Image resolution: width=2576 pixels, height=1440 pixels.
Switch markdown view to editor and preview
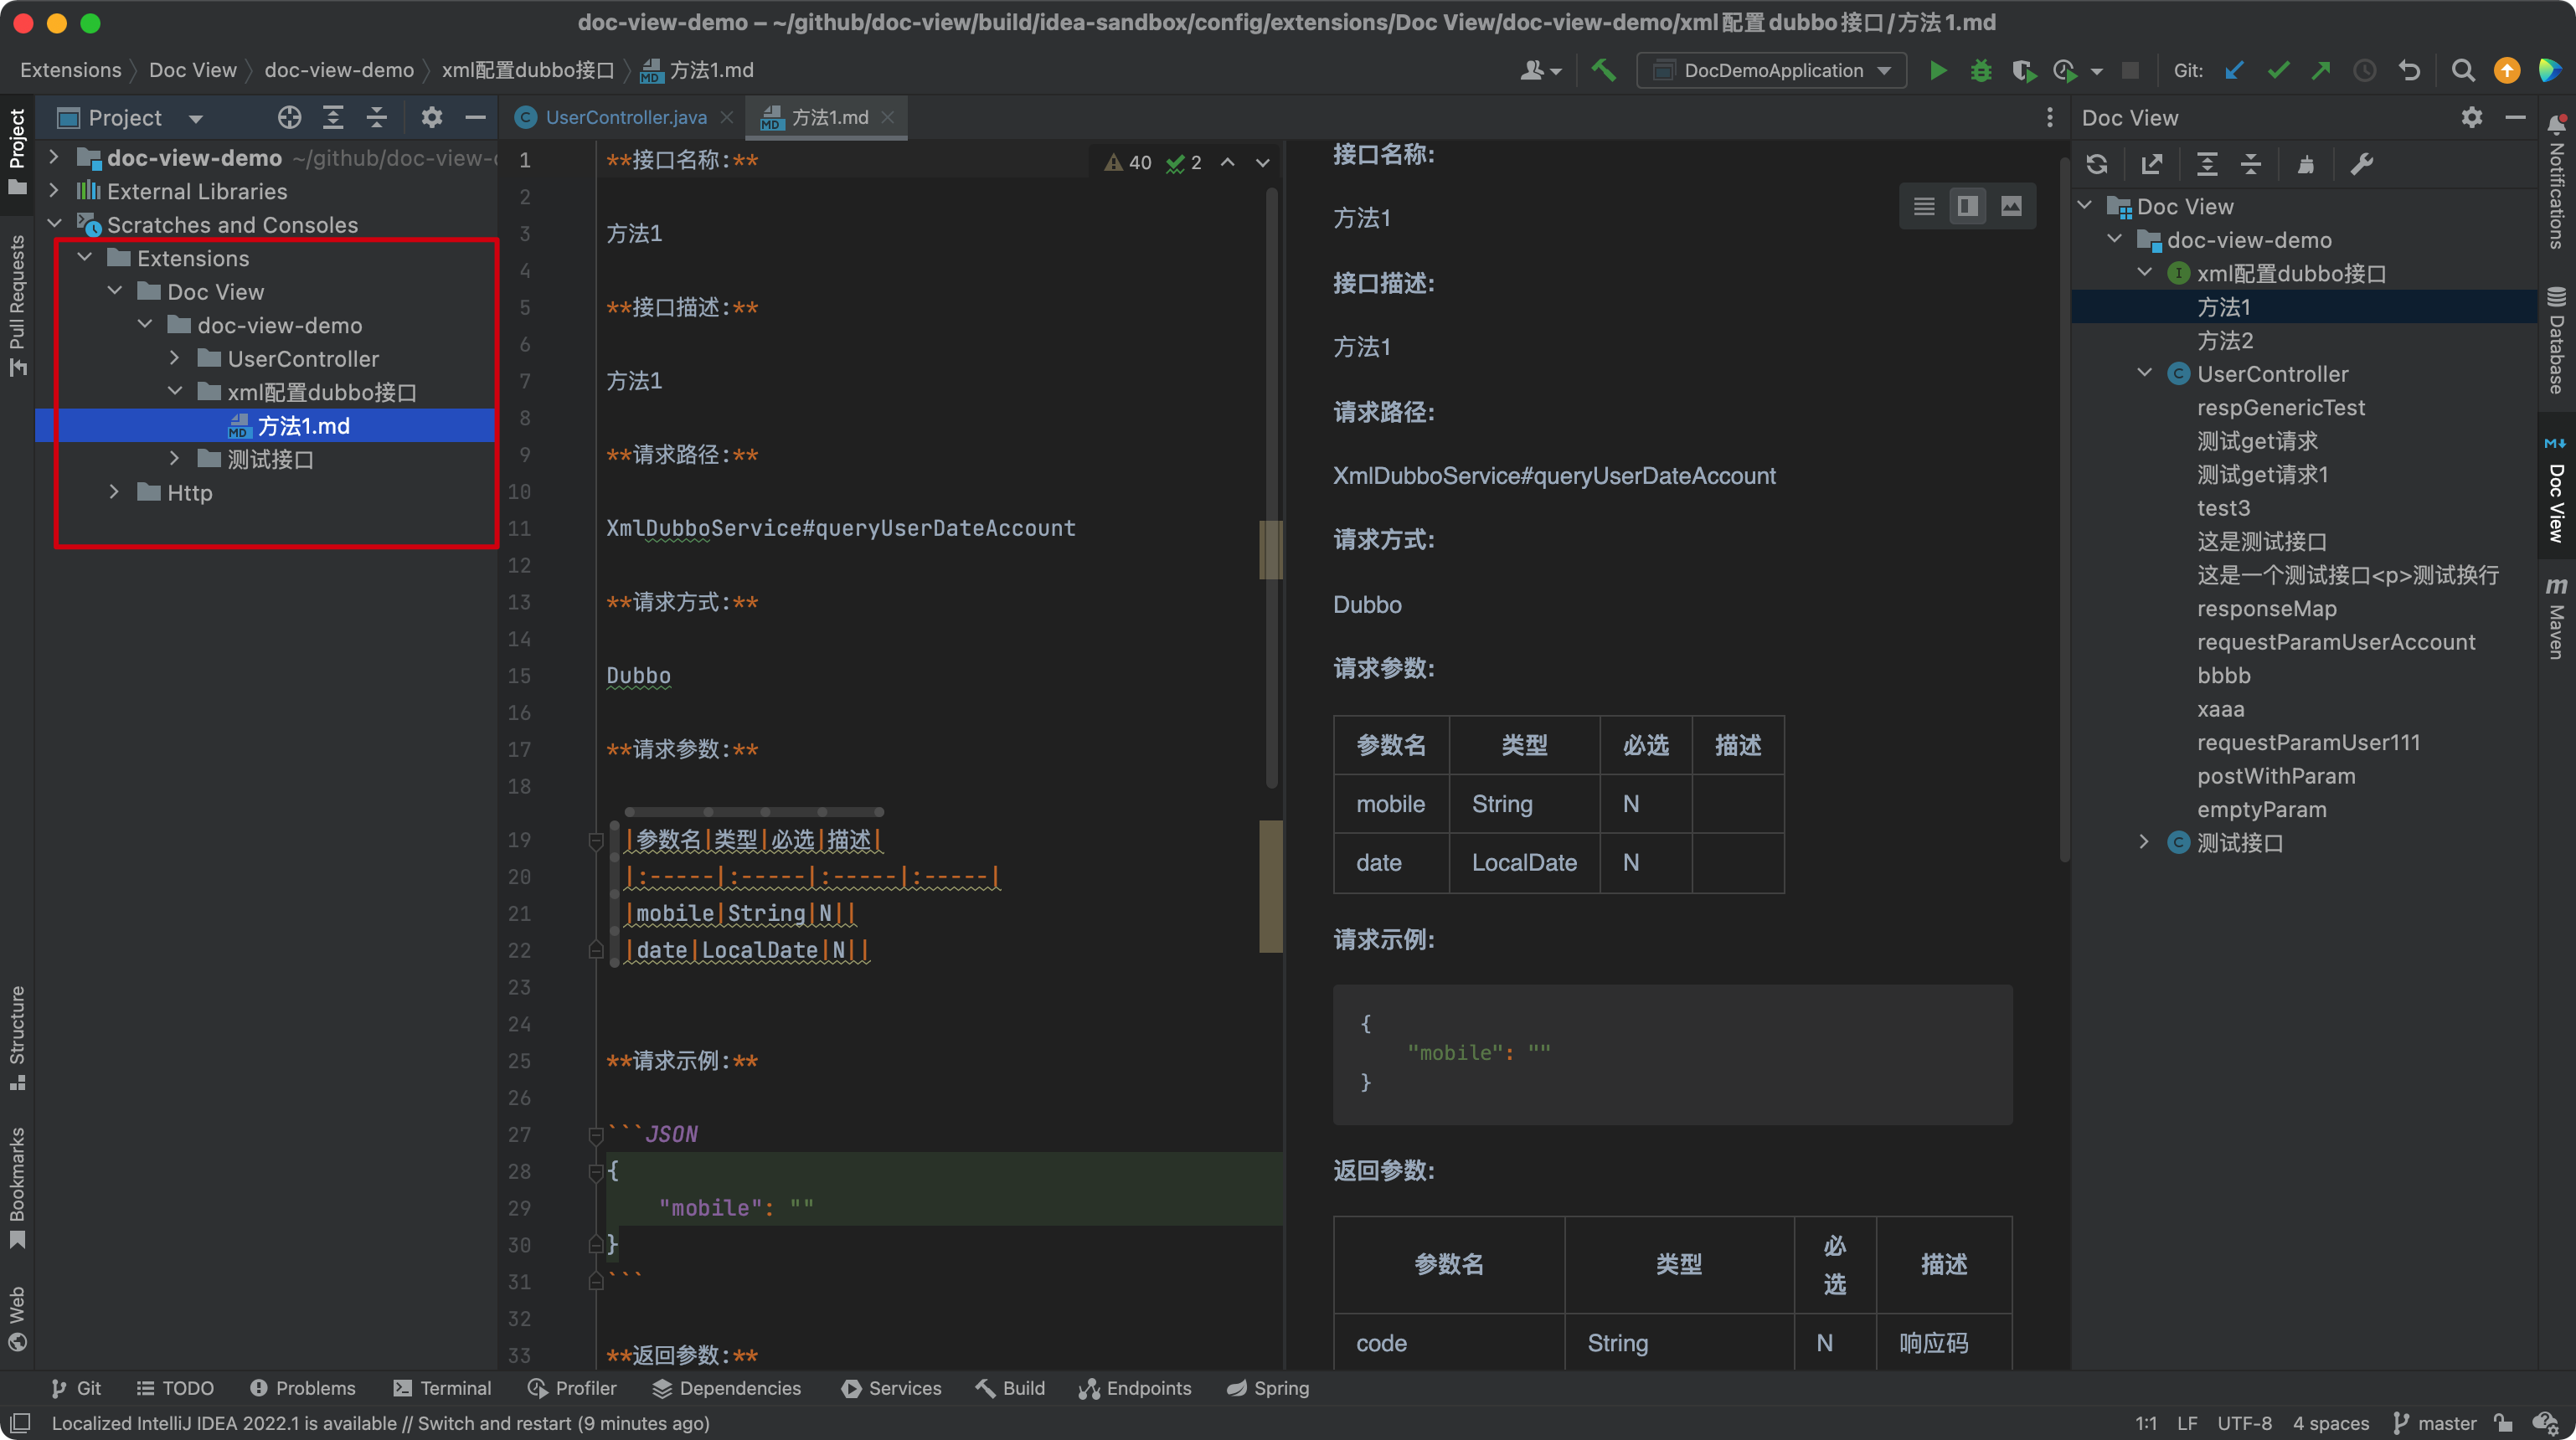point(1967,206)
